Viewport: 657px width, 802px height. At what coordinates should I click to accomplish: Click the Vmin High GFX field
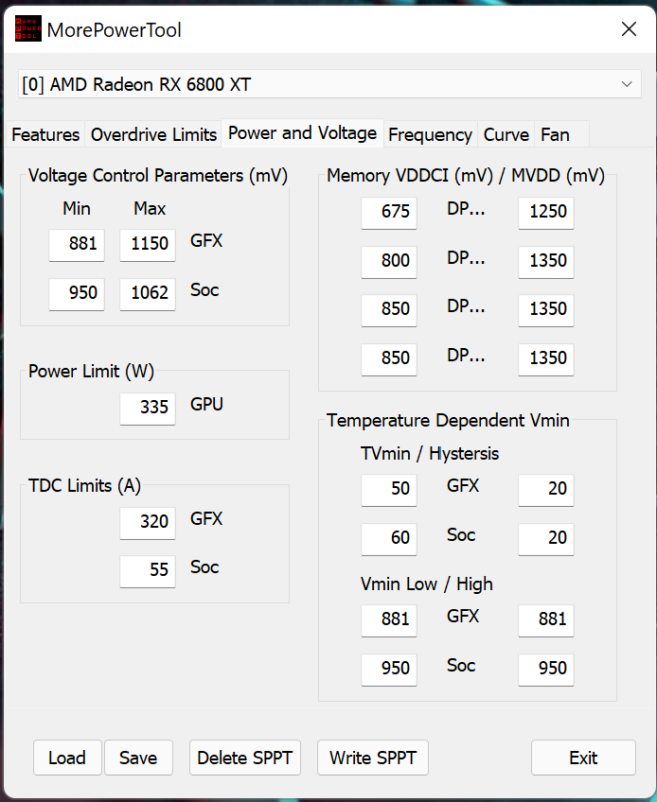[546, 620]
